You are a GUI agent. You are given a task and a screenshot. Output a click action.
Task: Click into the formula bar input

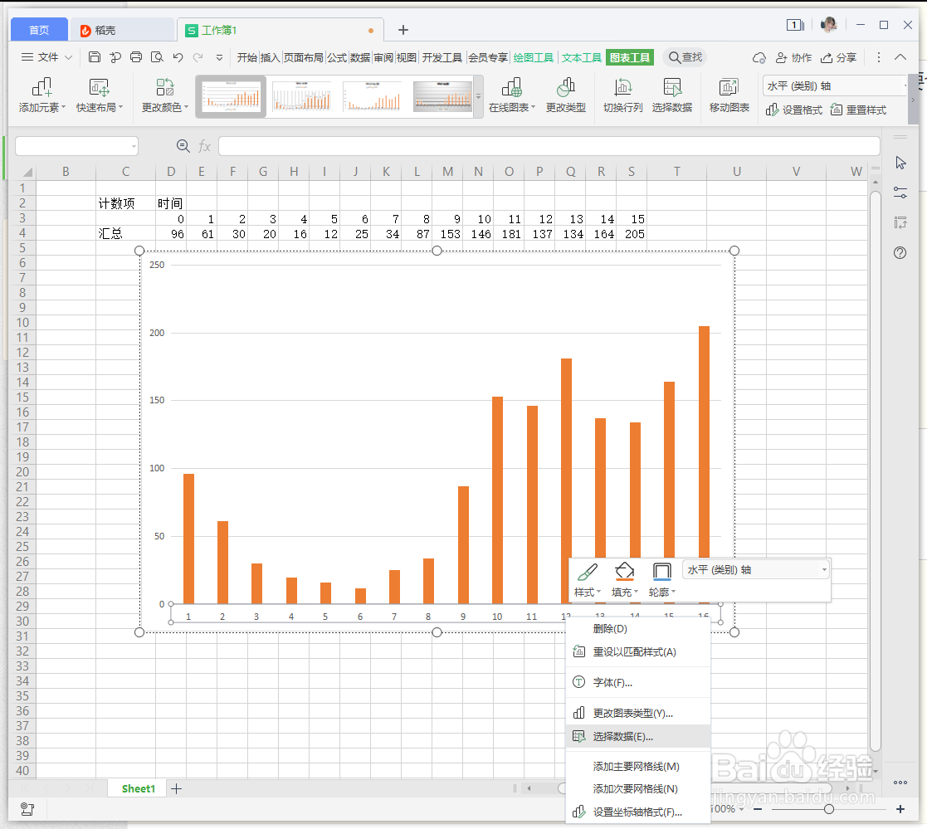point(549,146)
